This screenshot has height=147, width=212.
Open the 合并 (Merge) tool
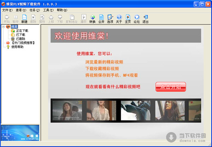pos(101,19)
